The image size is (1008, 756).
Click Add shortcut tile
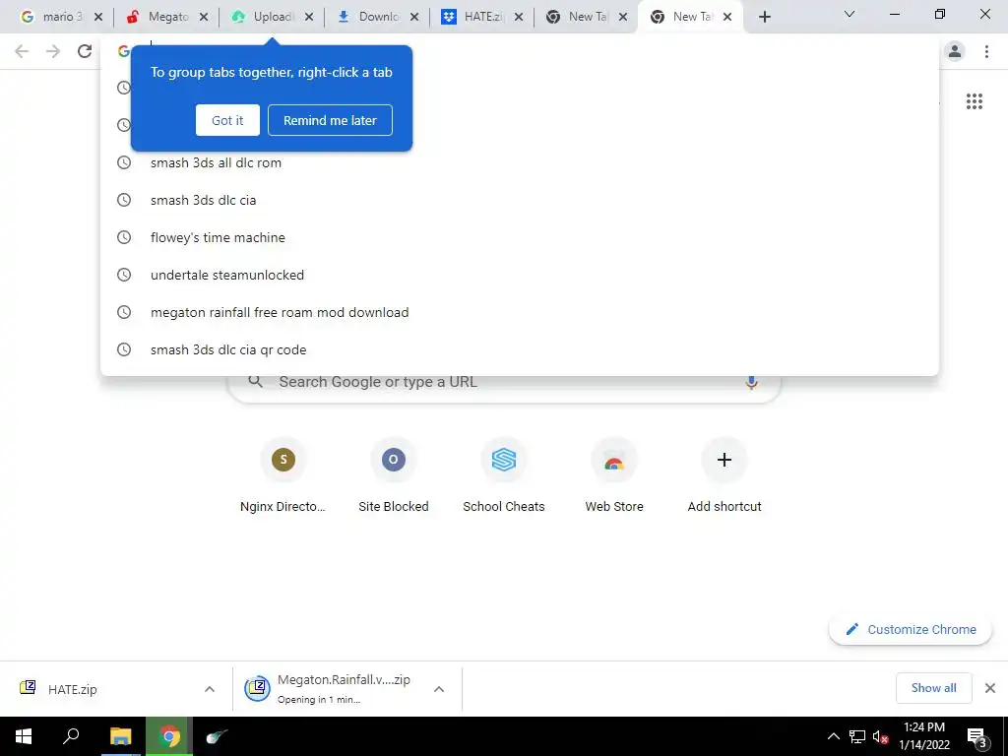click(x=724, y=475)
